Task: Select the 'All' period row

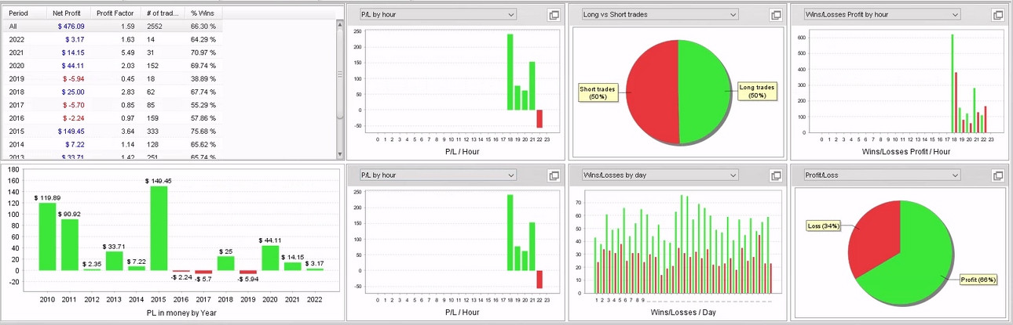Action: (x=113, y=26)
